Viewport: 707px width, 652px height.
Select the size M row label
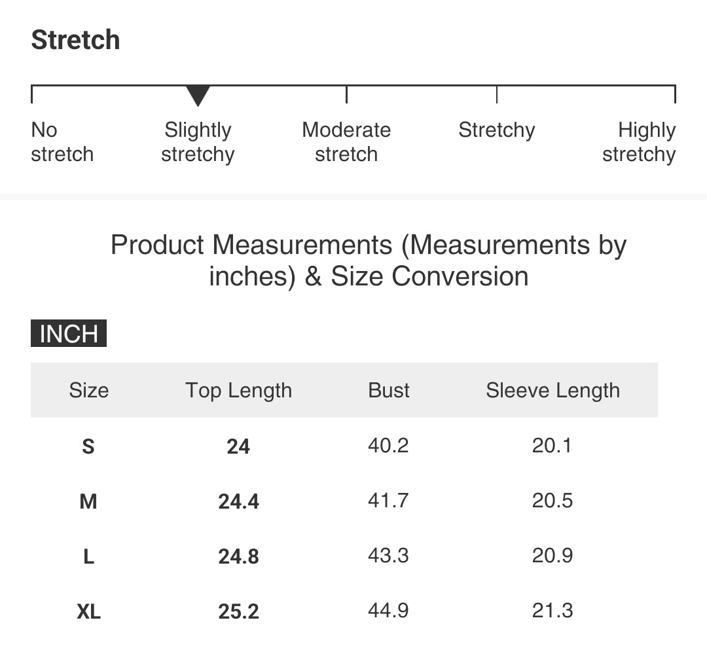click(88, 501)
